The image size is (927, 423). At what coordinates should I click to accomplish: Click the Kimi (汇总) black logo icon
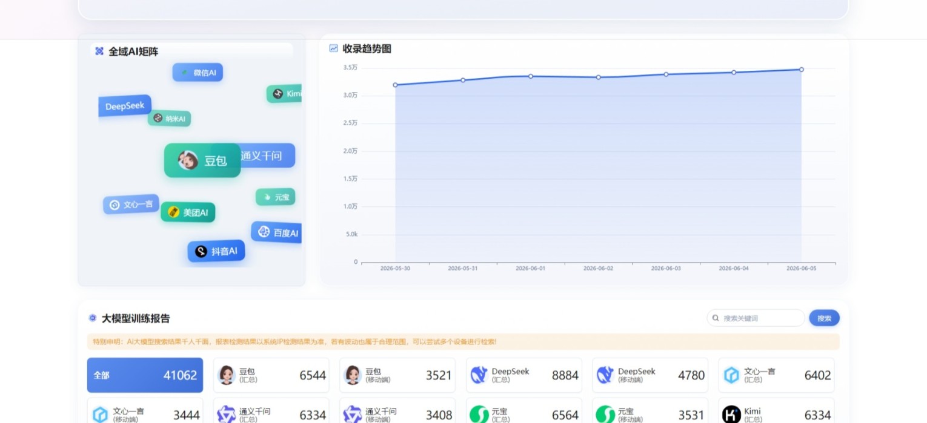point(732,415)
